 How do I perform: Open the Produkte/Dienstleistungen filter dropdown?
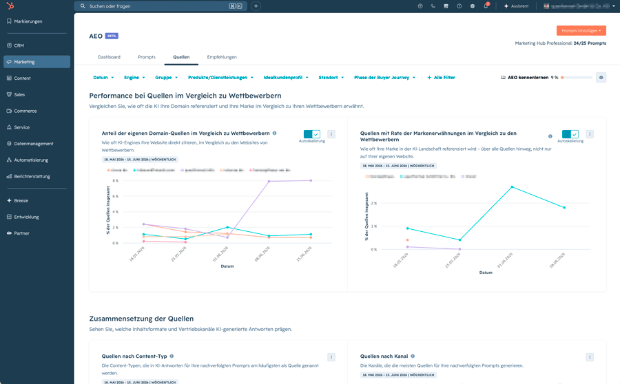pyautogui.click(x=220, y=78)
